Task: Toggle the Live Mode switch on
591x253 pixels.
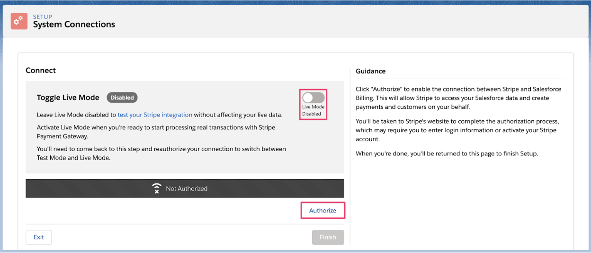Action: click(x=313, y=98)
